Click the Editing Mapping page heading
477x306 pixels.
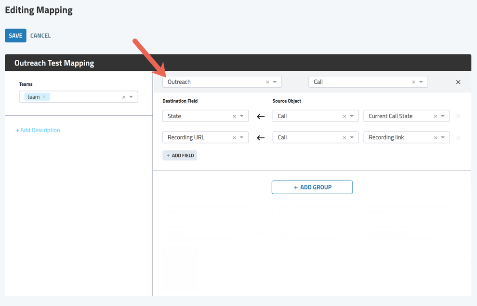(39, 10)
